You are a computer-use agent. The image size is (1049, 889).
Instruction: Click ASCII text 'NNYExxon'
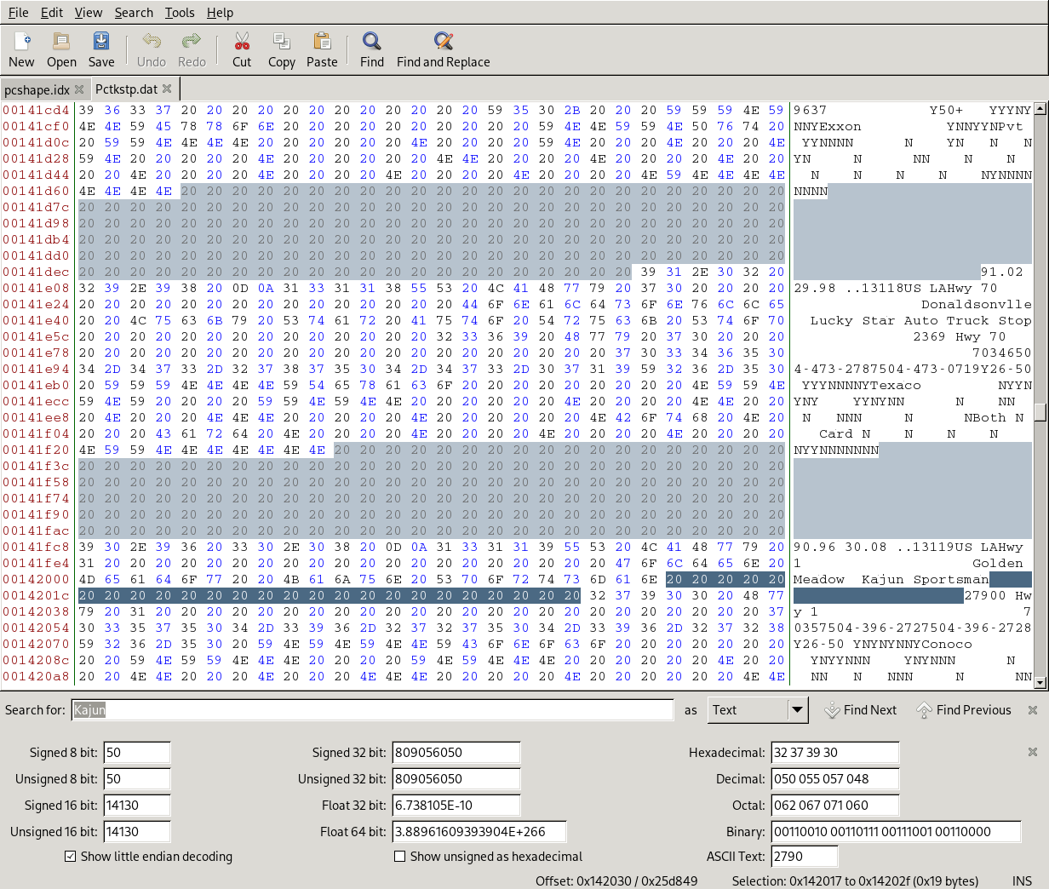[x=828, y=126]
